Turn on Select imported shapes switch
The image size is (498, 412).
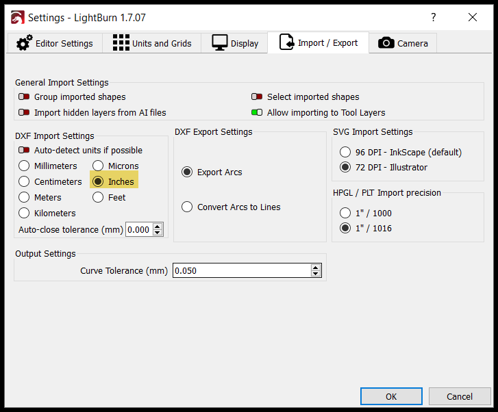coord(257,96)
